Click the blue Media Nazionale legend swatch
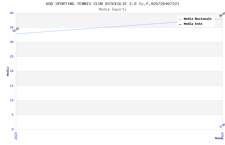This screenshot has height=145, width=225. pyautogui.click(x=180, y=19)
